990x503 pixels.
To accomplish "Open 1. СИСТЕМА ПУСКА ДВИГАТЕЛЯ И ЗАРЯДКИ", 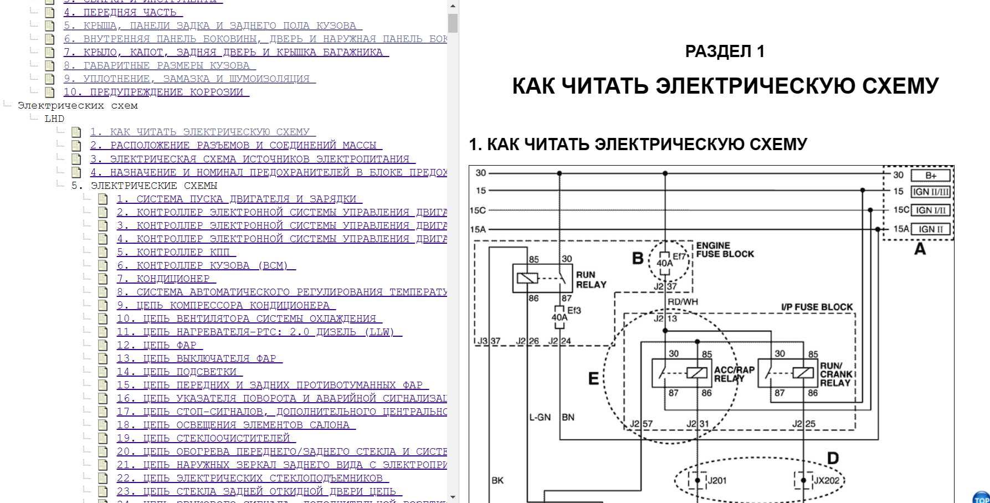I will point(239,199).
